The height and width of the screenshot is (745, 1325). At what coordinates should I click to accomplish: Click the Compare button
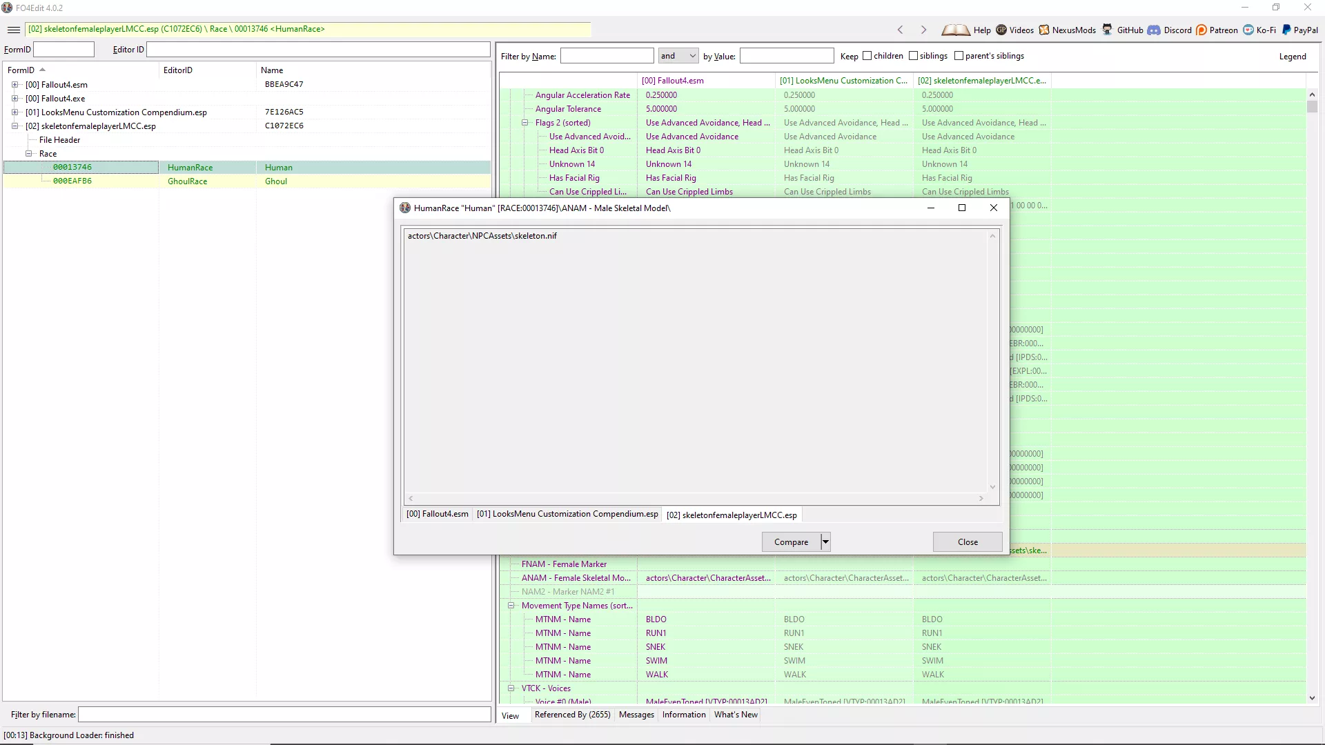791,542
